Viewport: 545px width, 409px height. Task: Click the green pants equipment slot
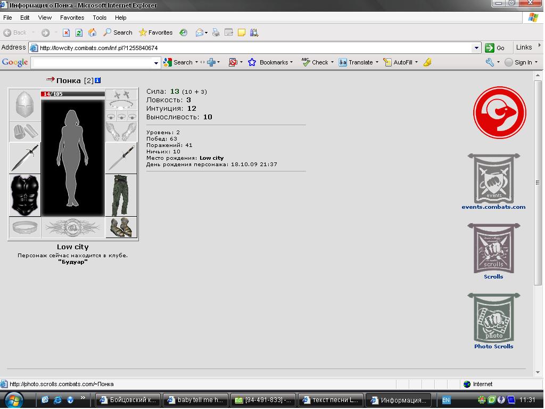click(x=121, y=195)
